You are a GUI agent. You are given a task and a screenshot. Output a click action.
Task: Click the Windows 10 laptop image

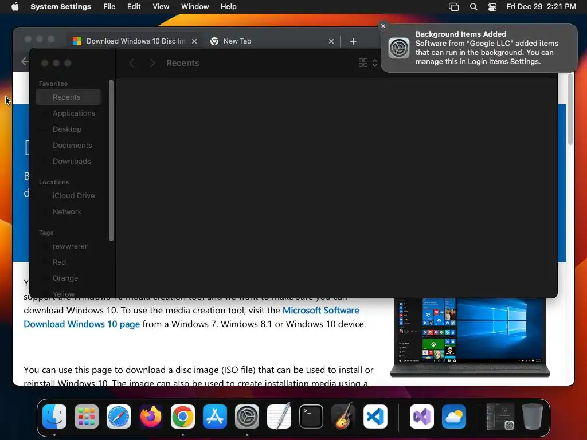470,337
